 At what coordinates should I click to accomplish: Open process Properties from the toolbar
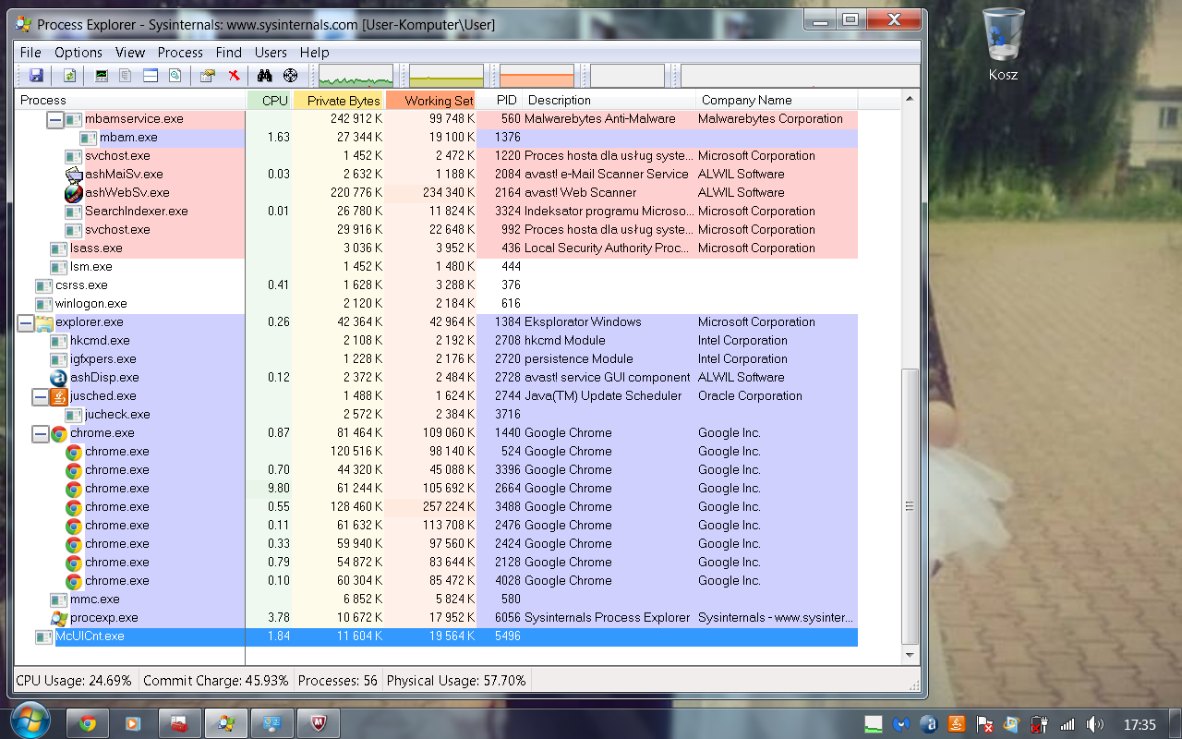pos(208,76)
